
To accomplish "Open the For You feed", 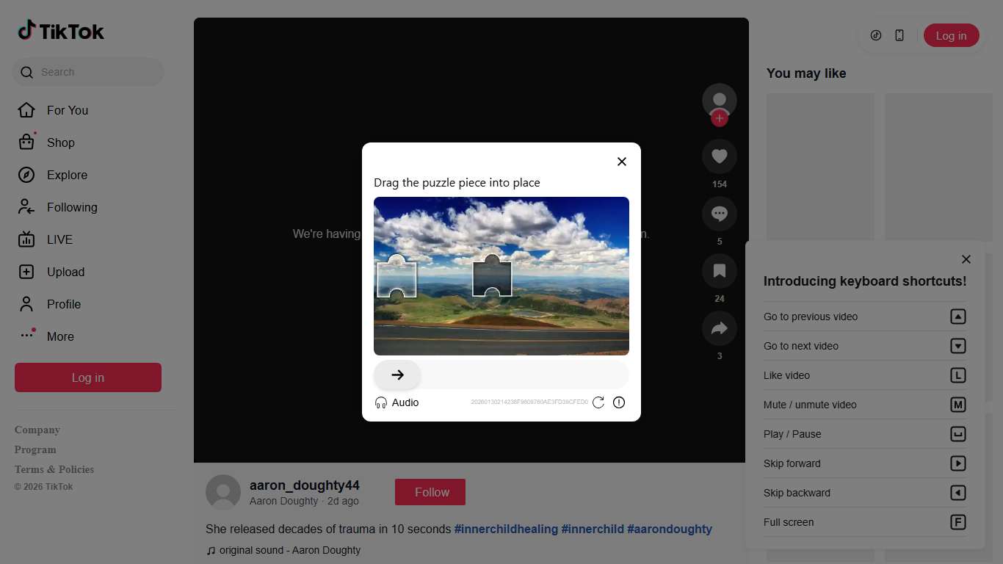I will (x=67, y=110).
